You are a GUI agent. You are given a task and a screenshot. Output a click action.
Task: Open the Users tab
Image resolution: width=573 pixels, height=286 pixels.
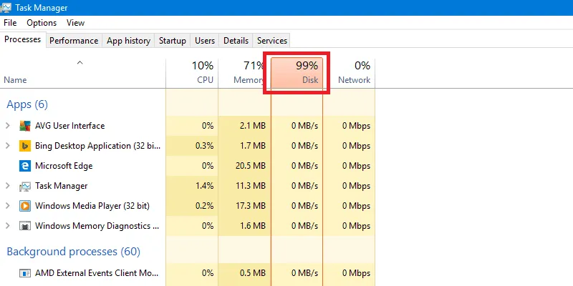205,41
